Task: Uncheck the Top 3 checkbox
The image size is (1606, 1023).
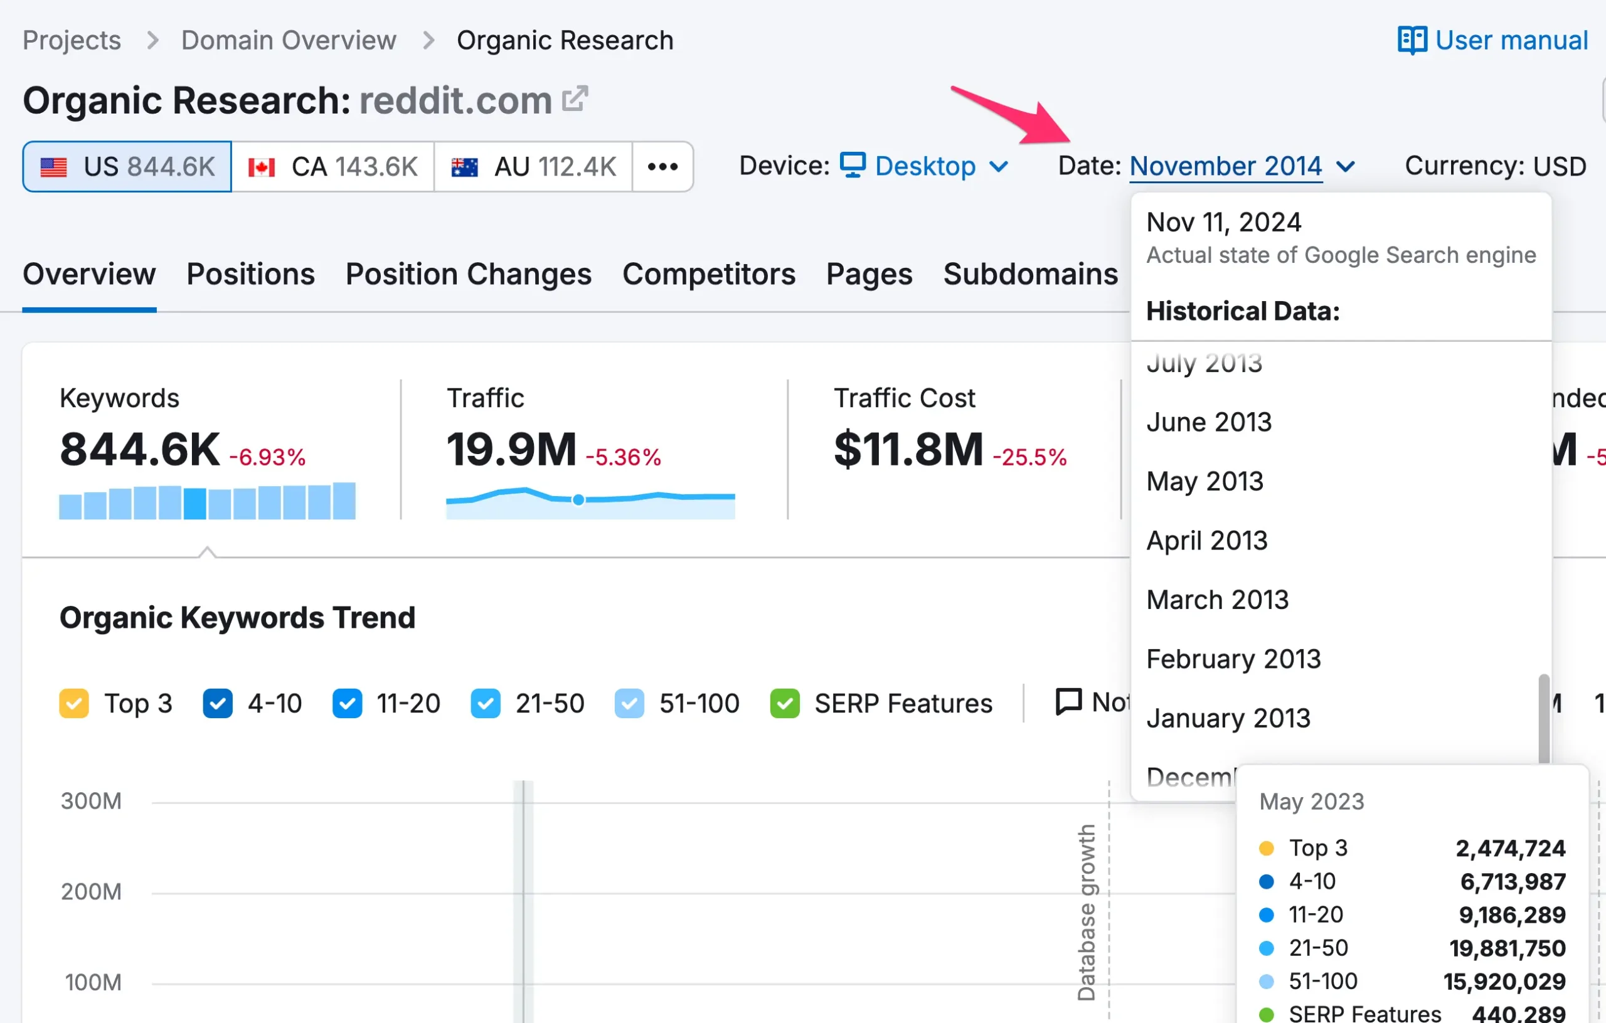Action: tap(73, 704)
